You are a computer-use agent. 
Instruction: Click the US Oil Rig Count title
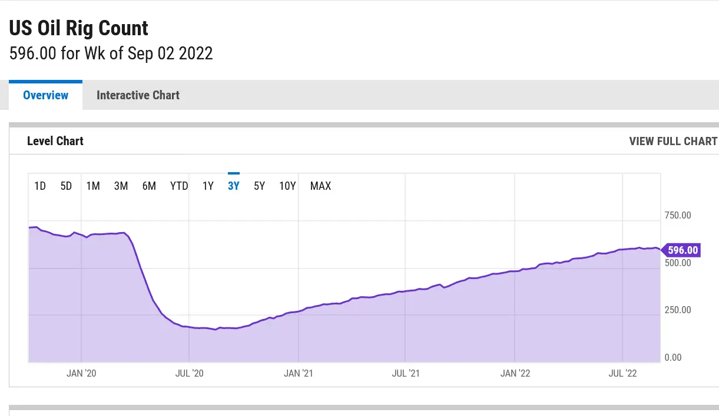click(x=79, y=28)
